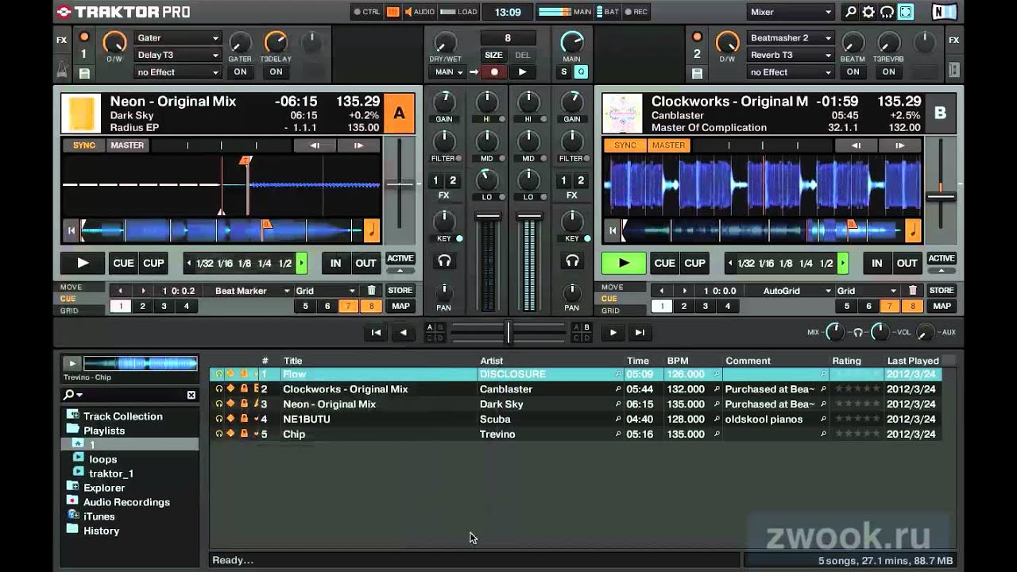Toggle FX unit 1 power indicator

click(84, 37)
